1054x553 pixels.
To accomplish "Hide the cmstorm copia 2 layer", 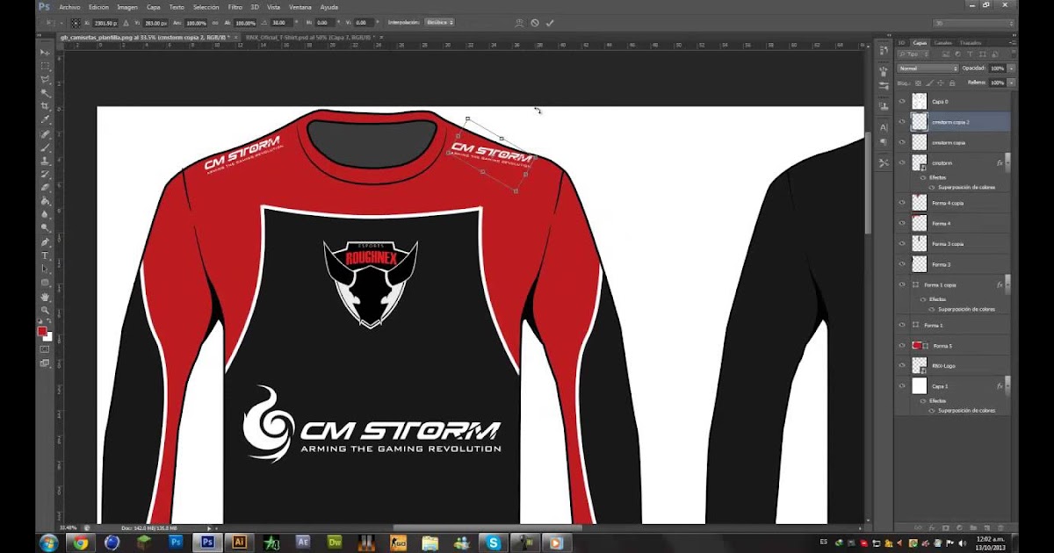I will point(901,122).
